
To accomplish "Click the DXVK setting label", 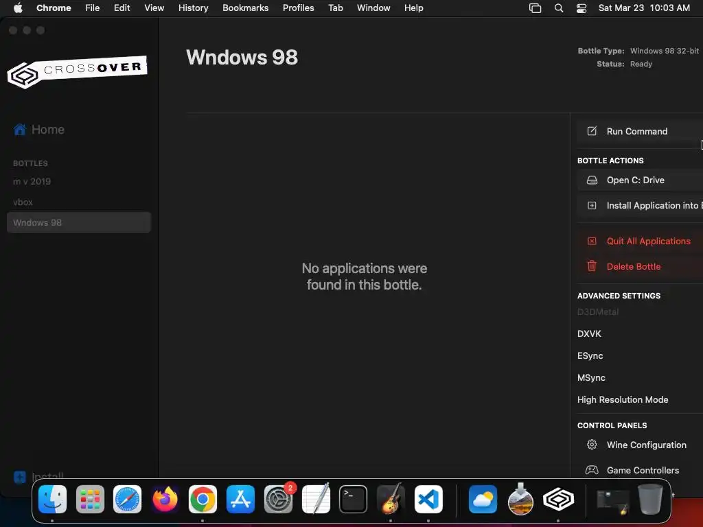I will (589, 334).
